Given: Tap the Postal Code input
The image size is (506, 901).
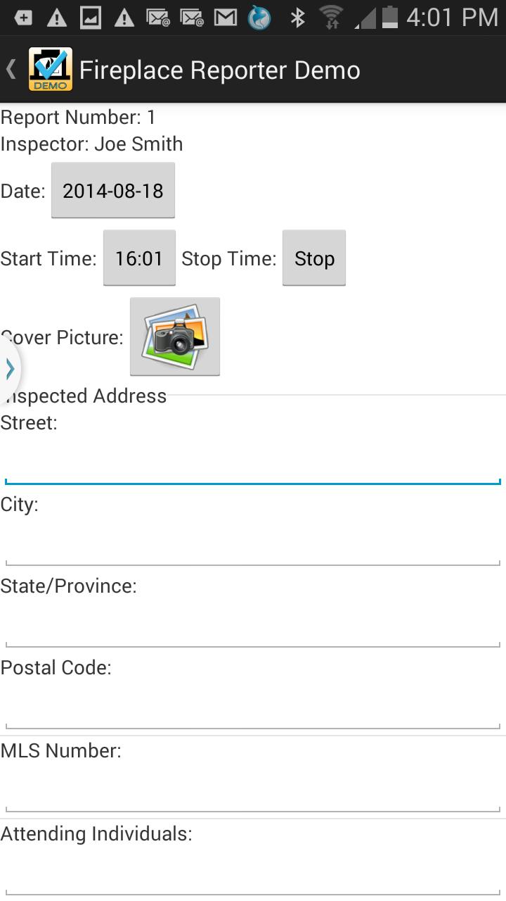Looking at the screenshot, I should [x=253, y=710].
